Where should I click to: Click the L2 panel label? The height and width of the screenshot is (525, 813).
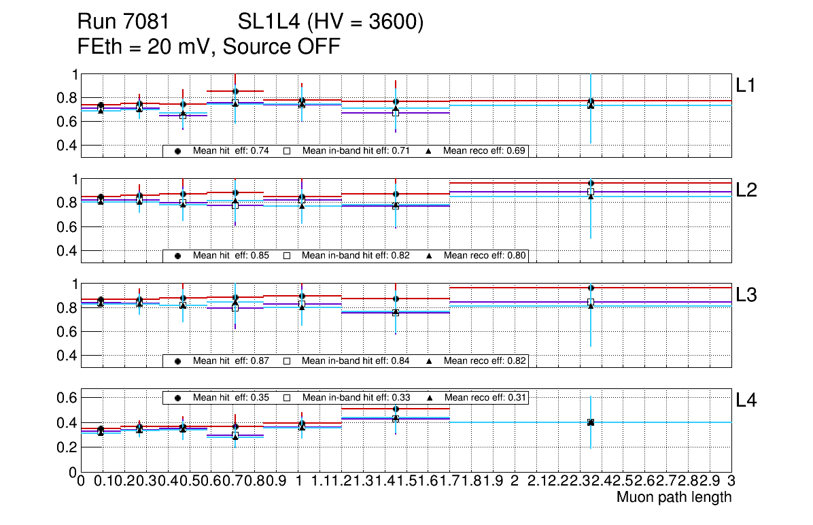click(746, 190)
